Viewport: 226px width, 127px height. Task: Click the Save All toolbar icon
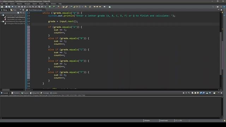click(x=9, y=7)
